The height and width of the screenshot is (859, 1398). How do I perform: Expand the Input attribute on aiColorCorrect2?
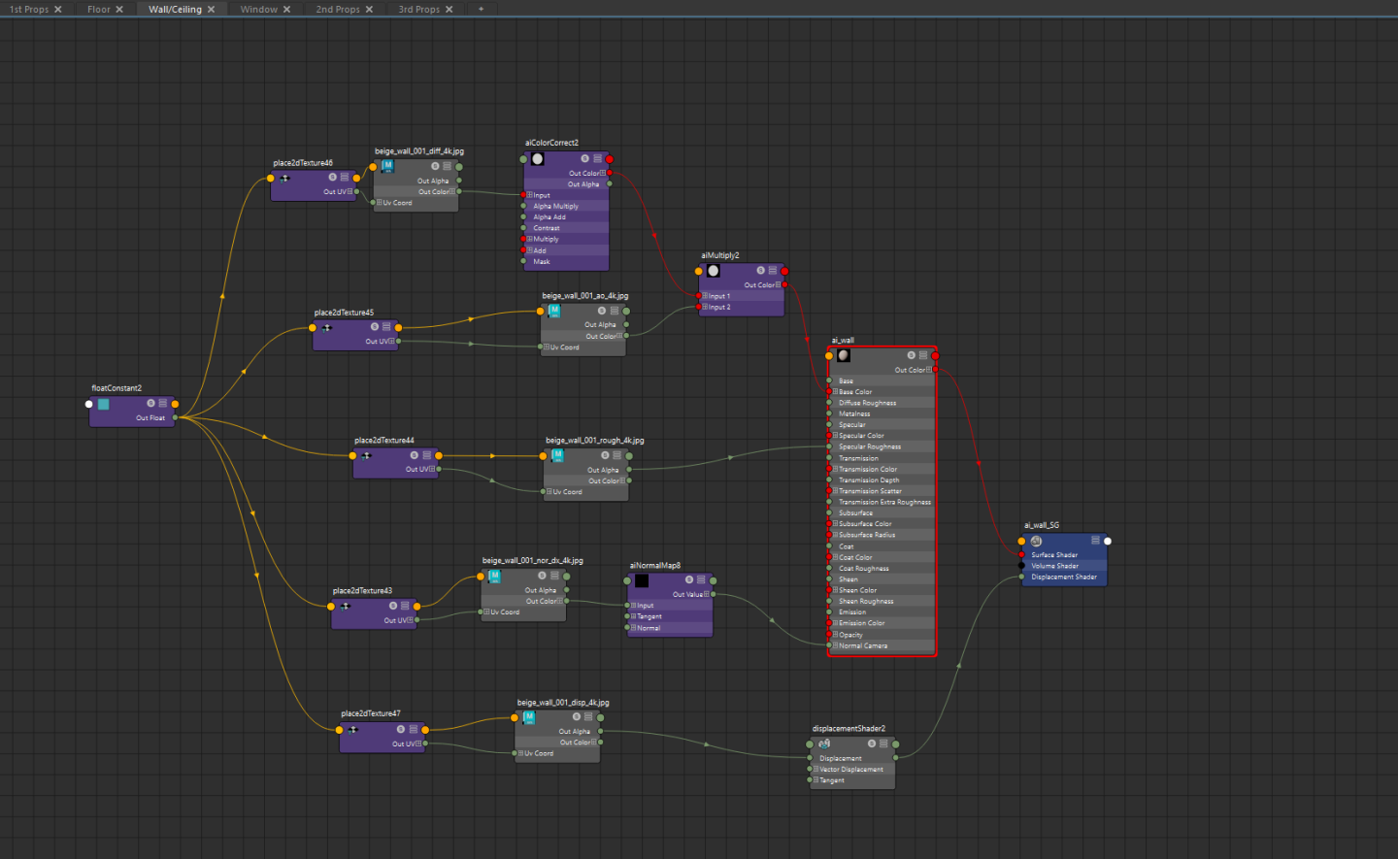pos(530,195)
